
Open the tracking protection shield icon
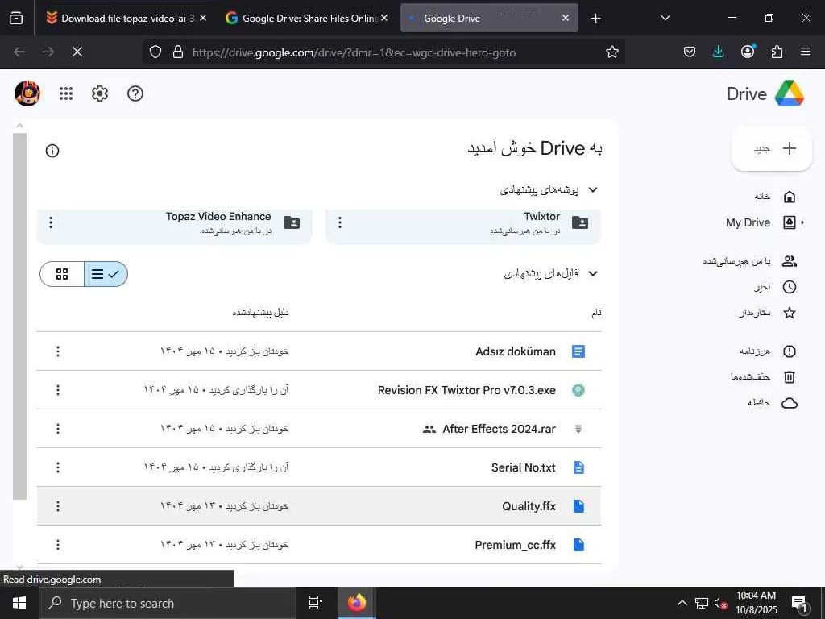click(x=155, y=52)
